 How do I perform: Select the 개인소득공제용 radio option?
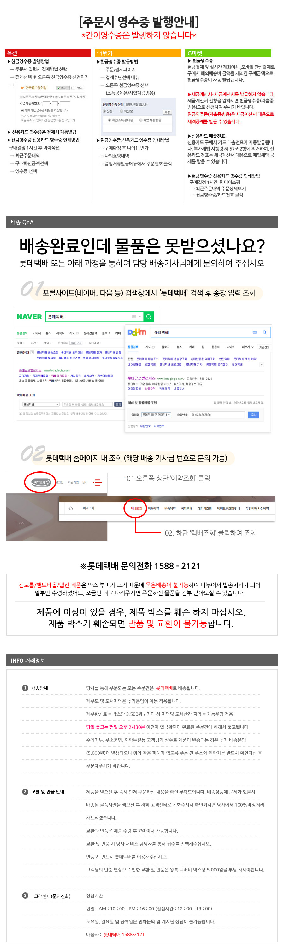pos(109,120)
